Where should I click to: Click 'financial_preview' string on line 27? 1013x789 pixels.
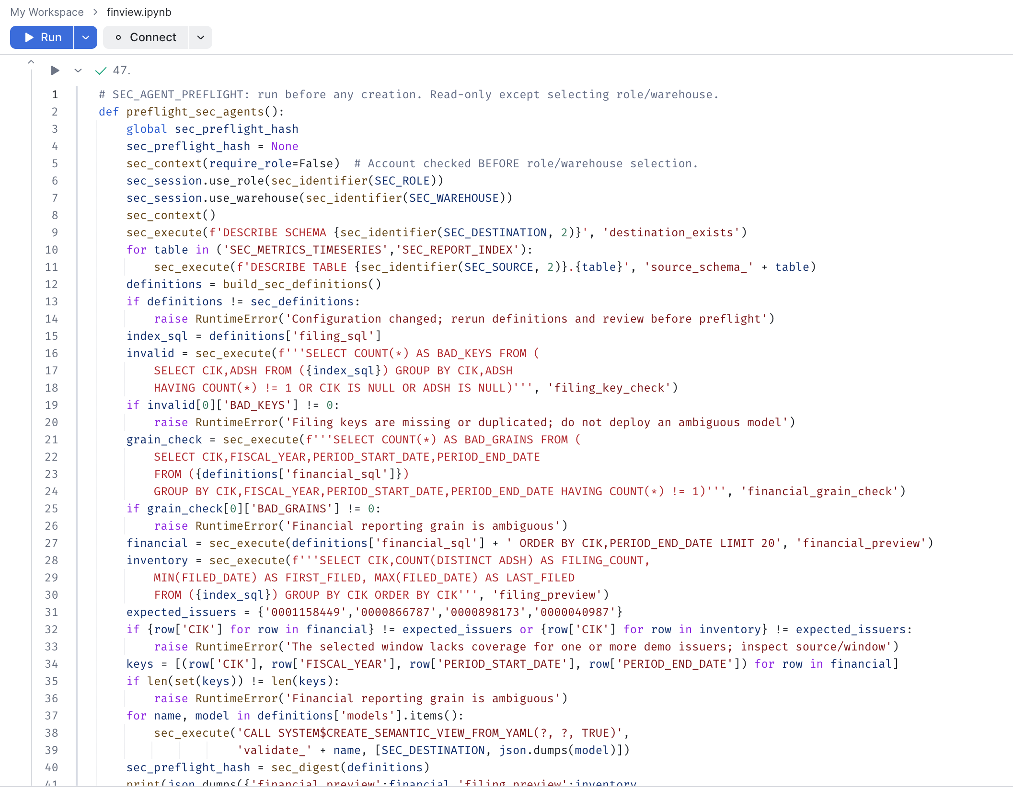click(861, 543)
